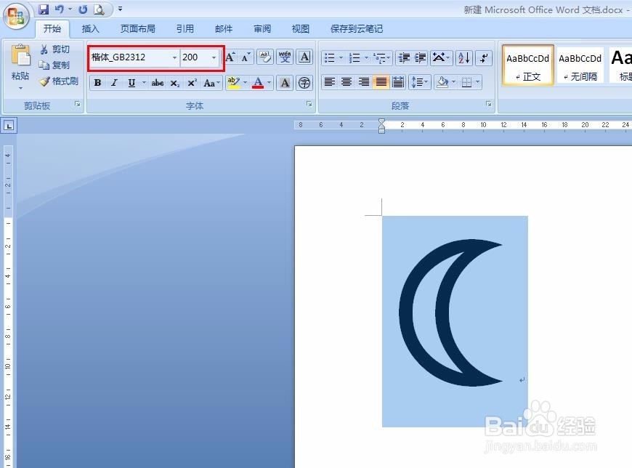Open the 视图 tab
The height and width of the screenshot is (468, 632).
pos(301,29)
